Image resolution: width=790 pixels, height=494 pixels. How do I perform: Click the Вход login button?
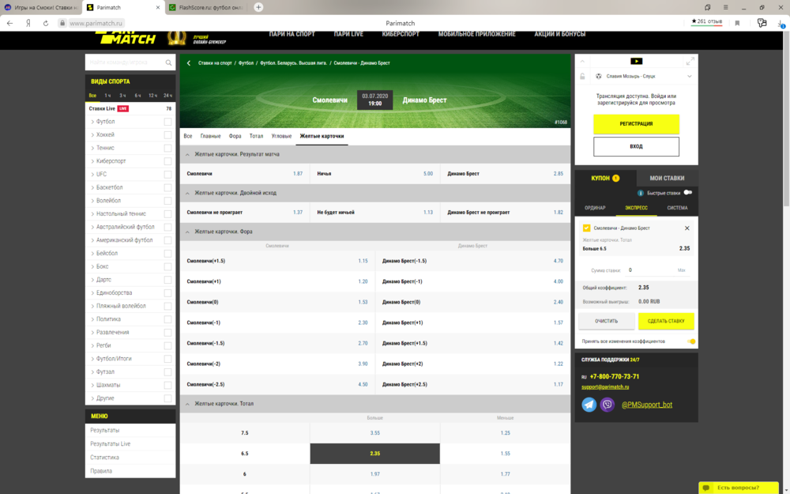click(636, 147)
